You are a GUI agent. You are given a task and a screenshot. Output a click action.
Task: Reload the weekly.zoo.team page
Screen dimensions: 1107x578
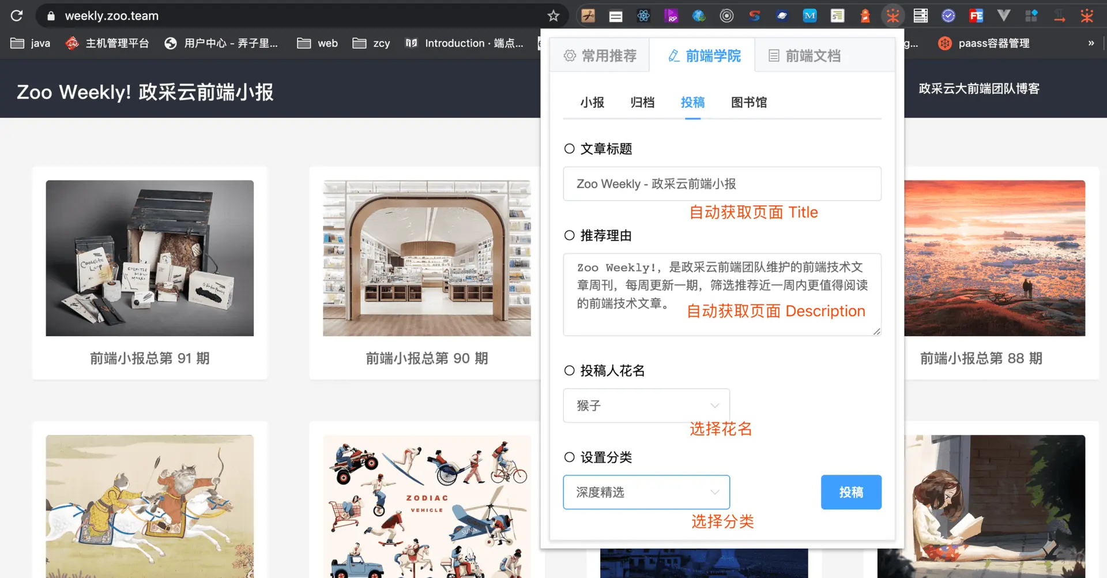tap(17, 16)
